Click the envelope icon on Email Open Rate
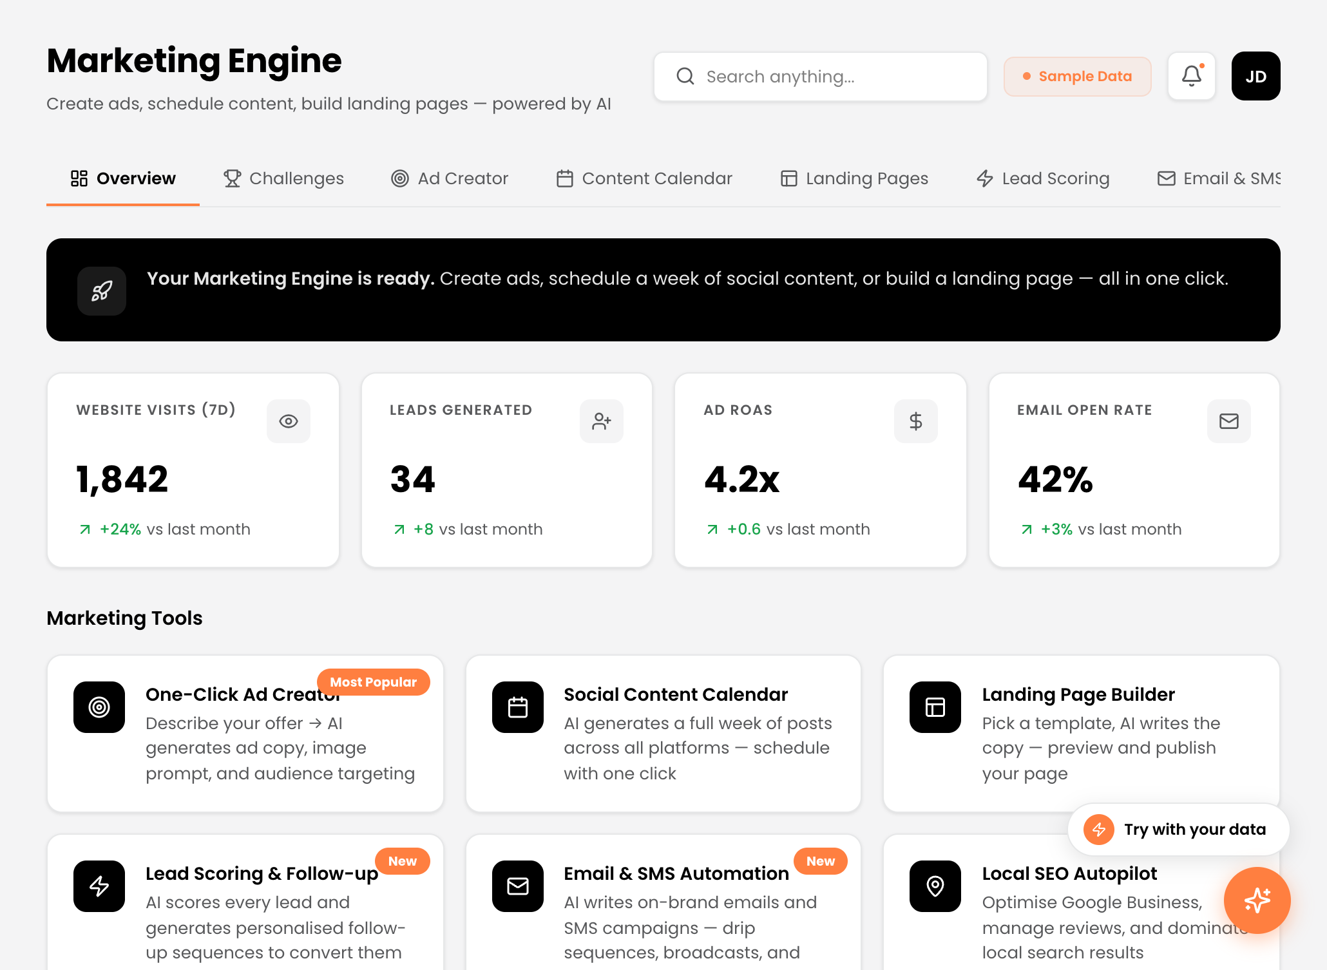 [x=1229, y=421]
